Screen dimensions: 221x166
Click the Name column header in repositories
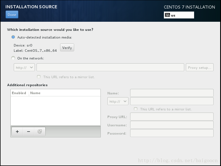click(x=35, y=93)
